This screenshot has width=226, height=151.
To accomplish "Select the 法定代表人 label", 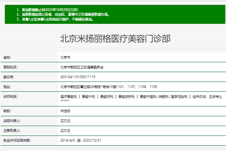I will point(12,121).
